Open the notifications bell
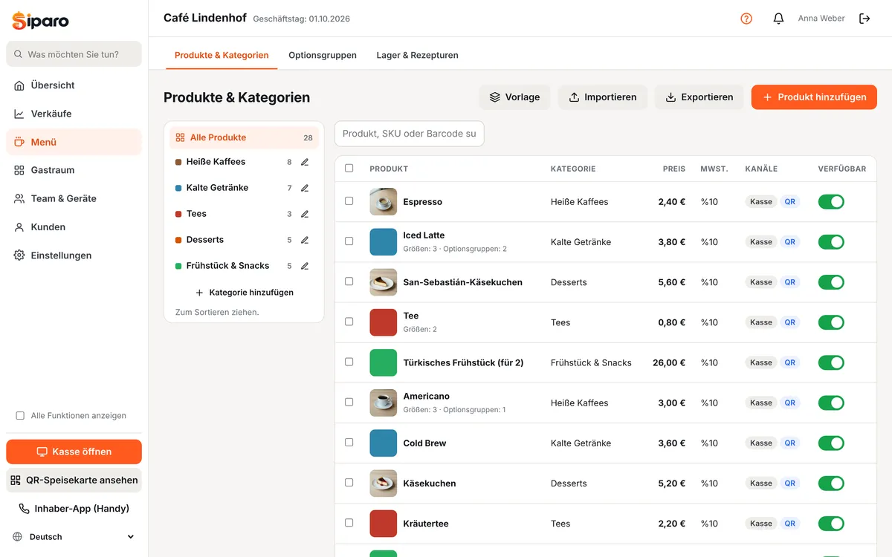Image resolution: width=892 pixels, height=557 pixels. pyautogui.click(x=778, y=19)
